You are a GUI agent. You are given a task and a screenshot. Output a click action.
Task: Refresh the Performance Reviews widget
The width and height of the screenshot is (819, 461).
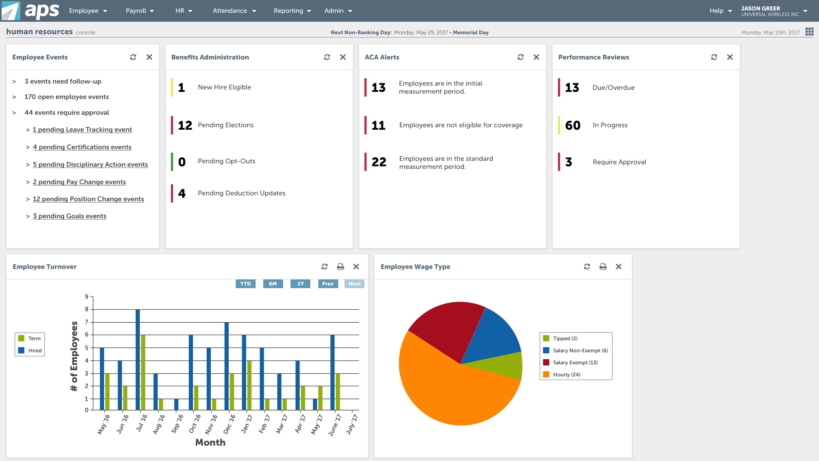714,57
